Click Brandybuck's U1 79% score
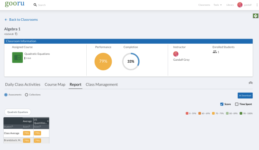 tap(37, 140)
